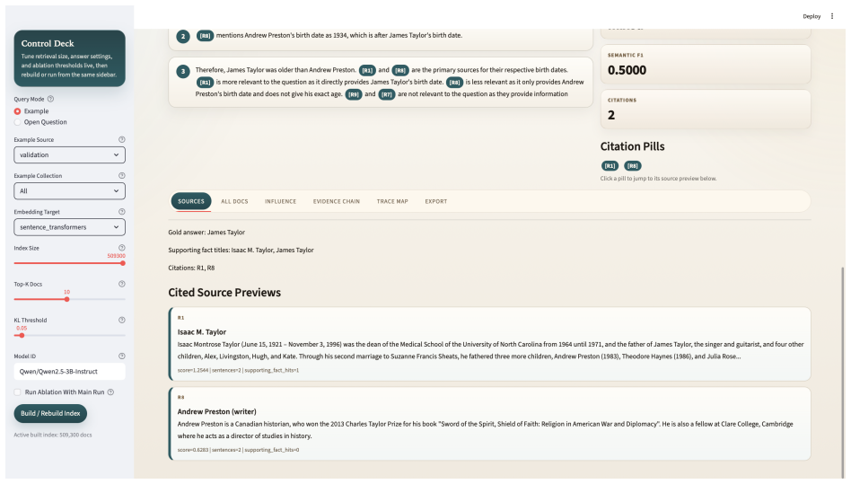Click the Model ID help icon

click(121, 356)
